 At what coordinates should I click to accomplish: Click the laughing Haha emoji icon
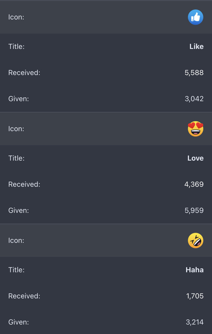(x=195, y=240)
